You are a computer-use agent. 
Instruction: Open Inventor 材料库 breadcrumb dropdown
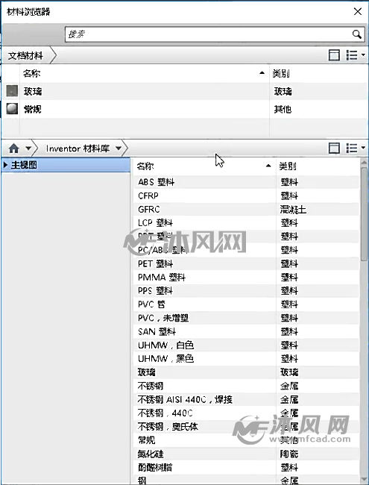[x=119, y=148]
